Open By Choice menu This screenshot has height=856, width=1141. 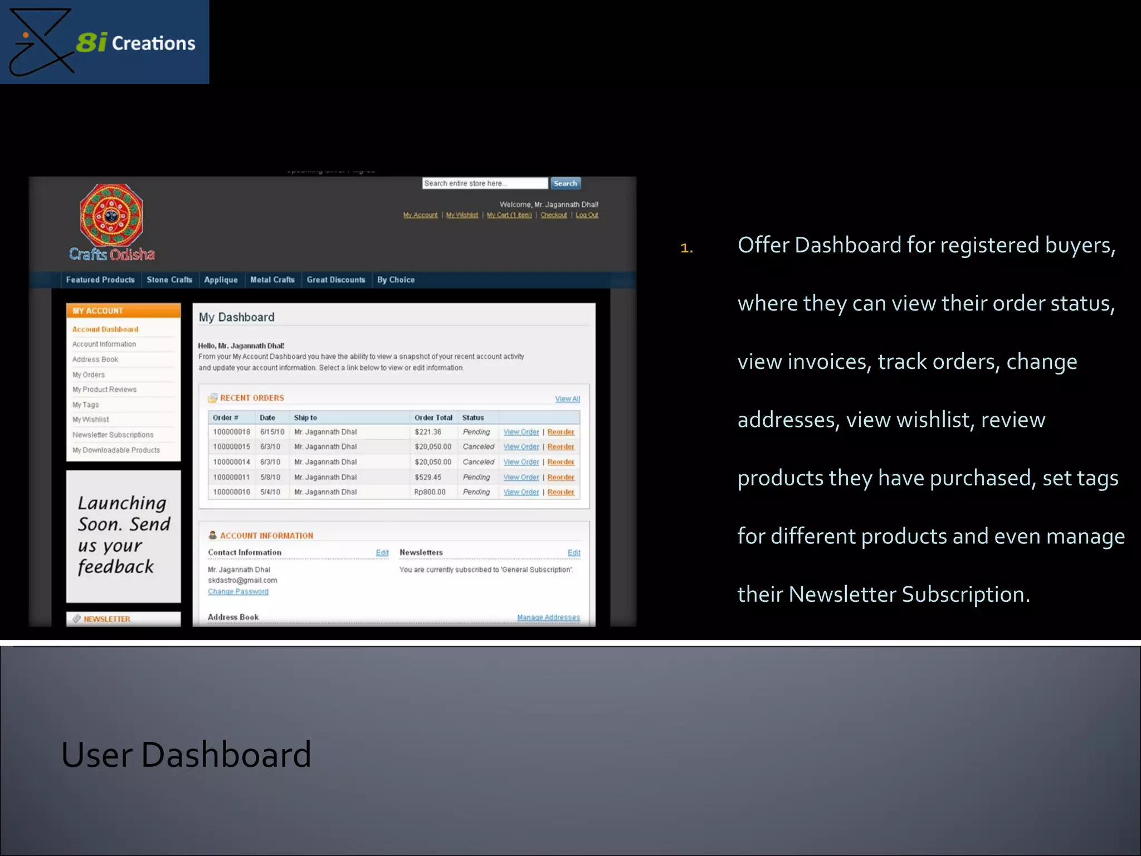click(x=396, y=280)
